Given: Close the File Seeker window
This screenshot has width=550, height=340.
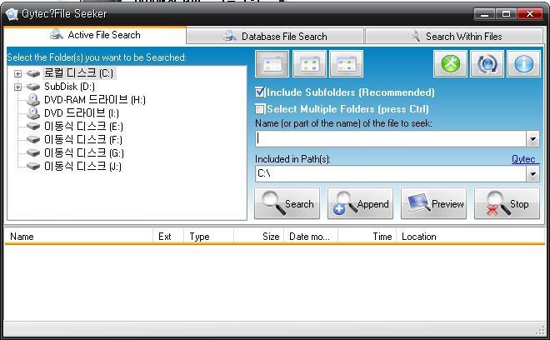Looking at the screenshot, I should point(529,14).
